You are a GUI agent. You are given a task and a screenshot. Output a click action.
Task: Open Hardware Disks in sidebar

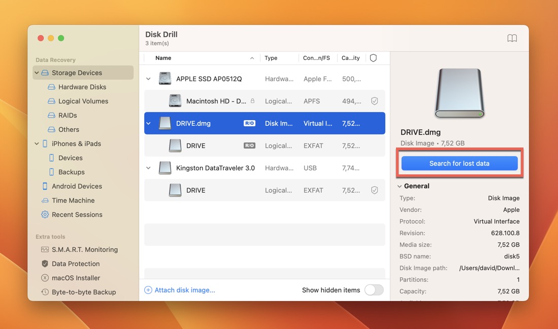tap(82, 87)
